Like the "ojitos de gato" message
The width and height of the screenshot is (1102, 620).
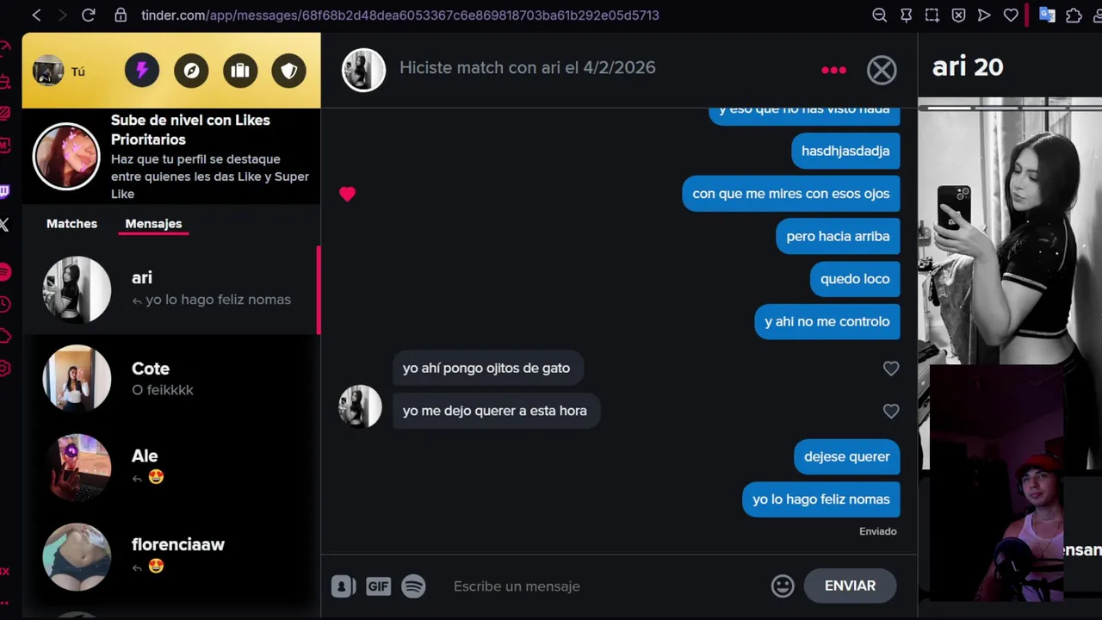click(x=891, y=369)
